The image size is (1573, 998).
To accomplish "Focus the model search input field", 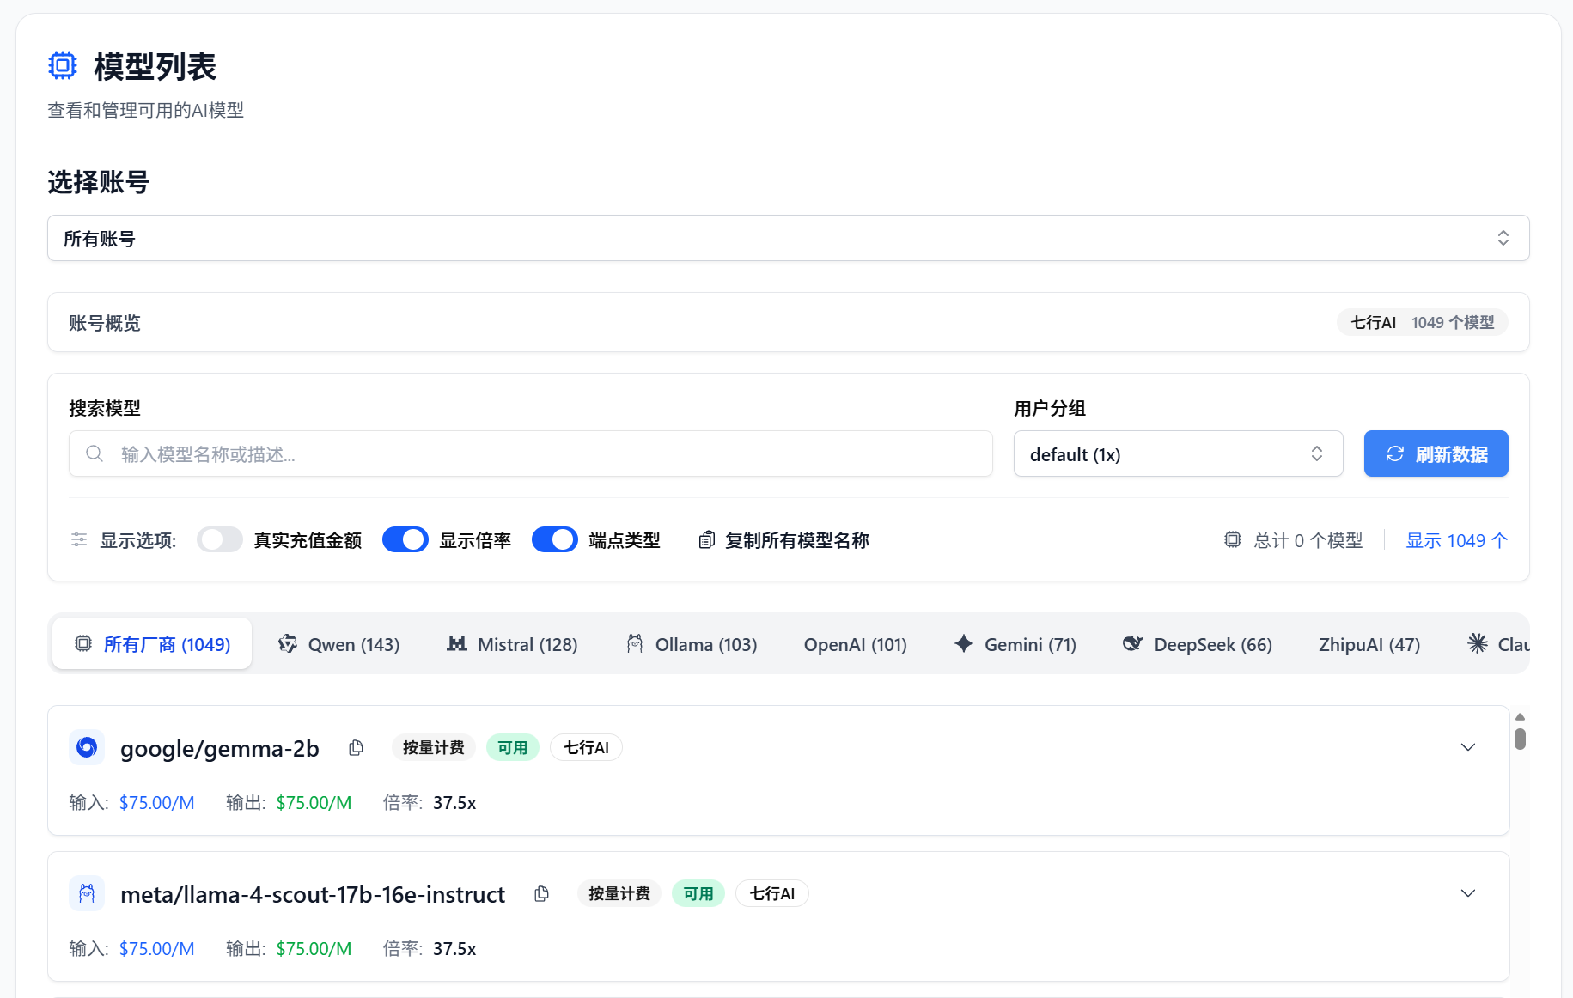I will click(550, 453).
